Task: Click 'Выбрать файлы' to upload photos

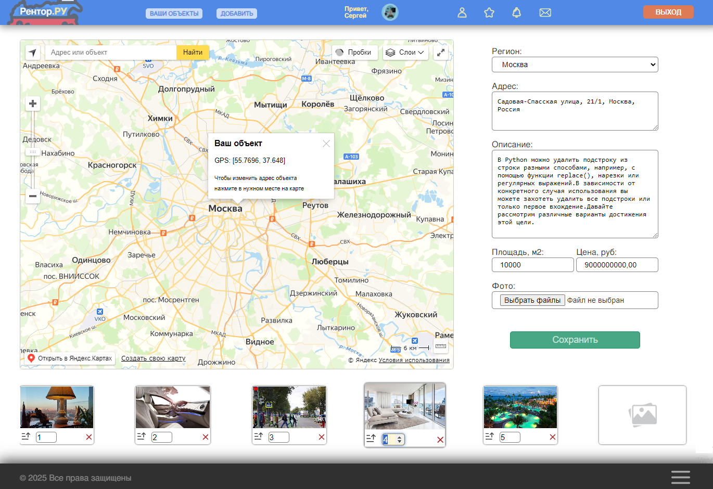Action: click(x=532, y=300)
